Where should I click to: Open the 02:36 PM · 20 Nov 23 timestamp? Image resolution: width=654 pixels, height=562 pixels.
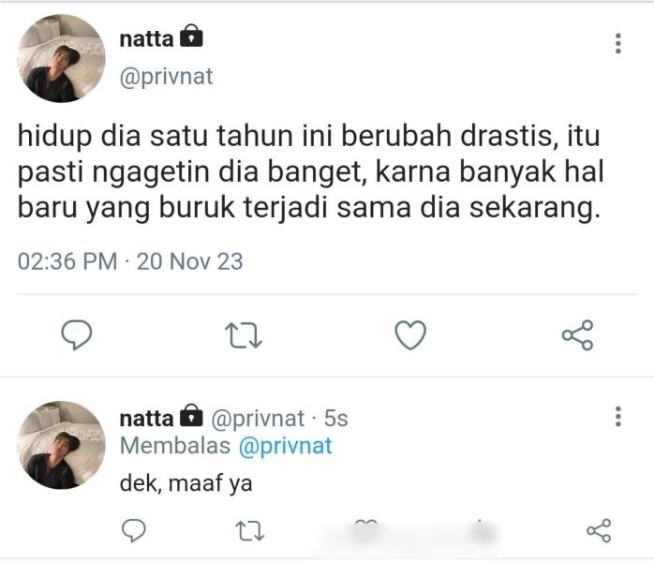(130, 261)
